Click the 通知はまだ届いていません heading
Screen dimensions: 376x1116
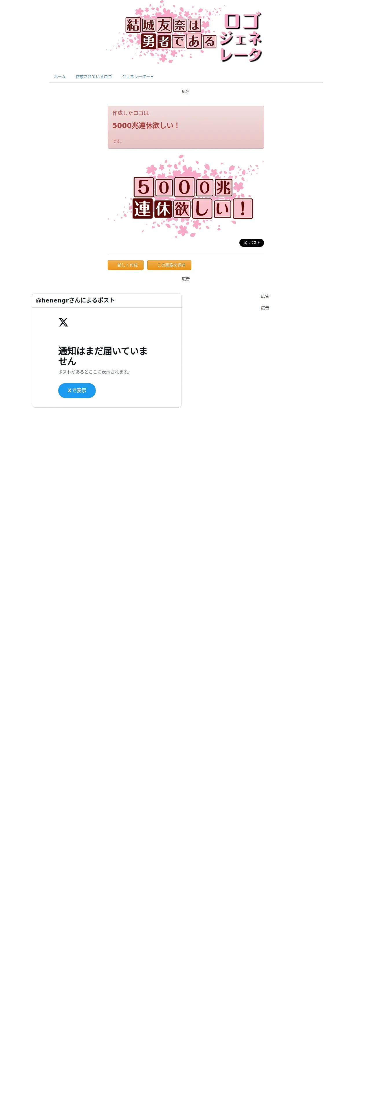pos(103,356)
